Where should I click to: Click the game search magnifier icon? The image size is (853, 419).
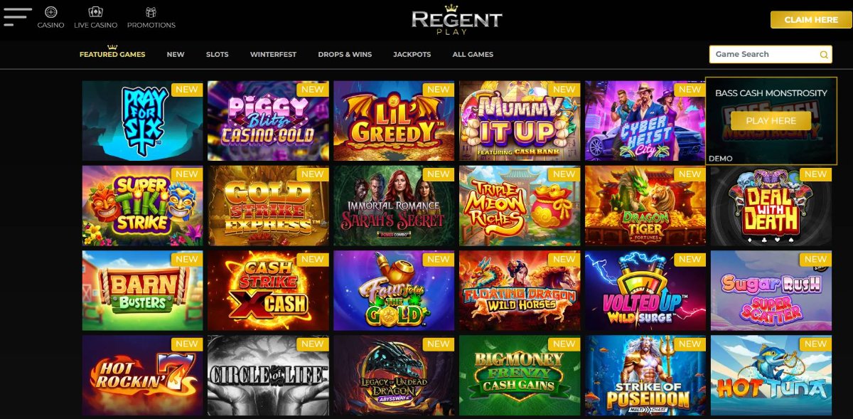tap(824, 55)
